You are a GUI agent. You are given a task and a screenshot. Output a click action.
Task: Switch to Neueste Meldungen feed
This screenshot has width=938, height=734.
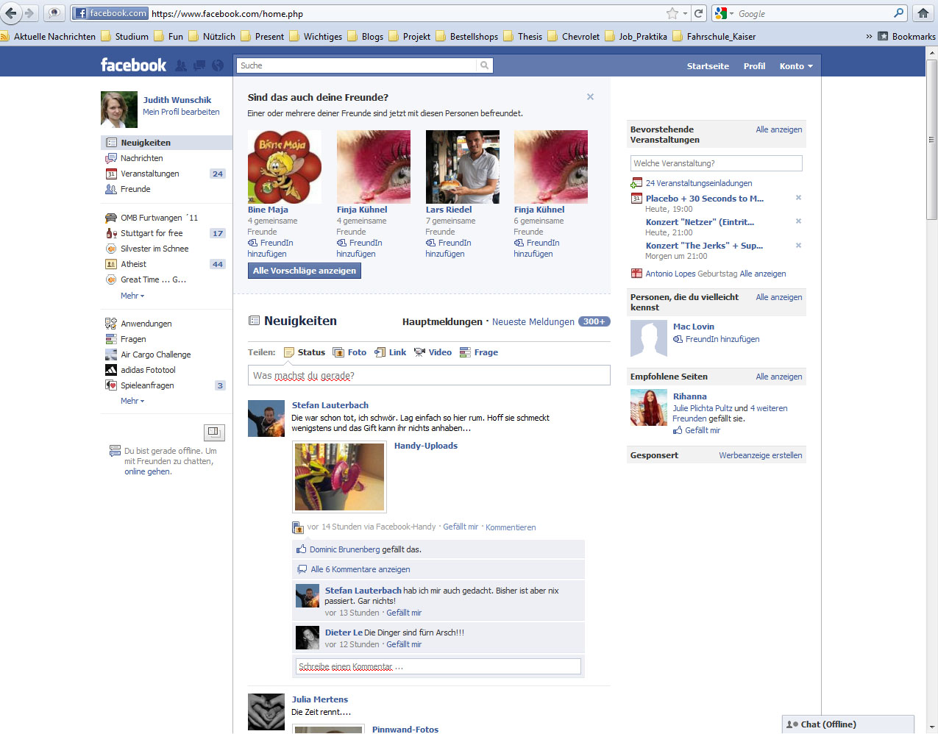[533, 322]
